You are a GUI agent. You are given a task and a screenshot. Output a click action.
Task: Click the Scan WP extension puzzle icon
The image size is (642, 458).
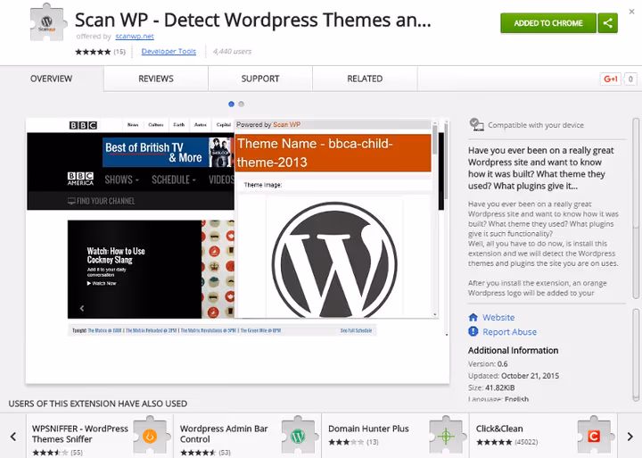point(47,23)
